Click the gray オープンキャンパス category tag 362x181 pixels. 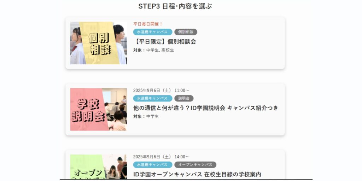195,165
